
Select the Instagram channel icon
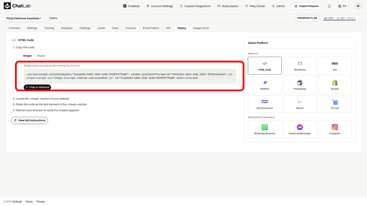[335, 127]
